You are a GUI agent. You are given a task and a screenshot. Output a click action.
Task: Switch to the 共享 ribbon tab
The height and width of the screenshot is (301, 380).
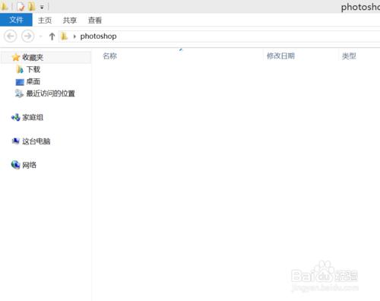click(x=70, y=21)
